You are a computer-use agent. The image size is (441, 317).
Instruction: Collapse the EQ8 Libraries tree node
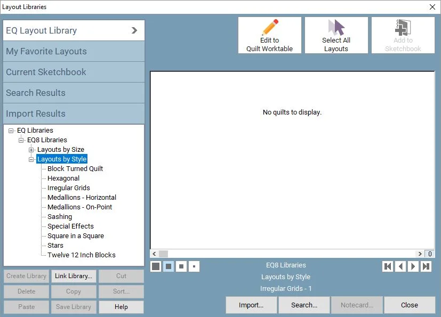tap(21, 140)
